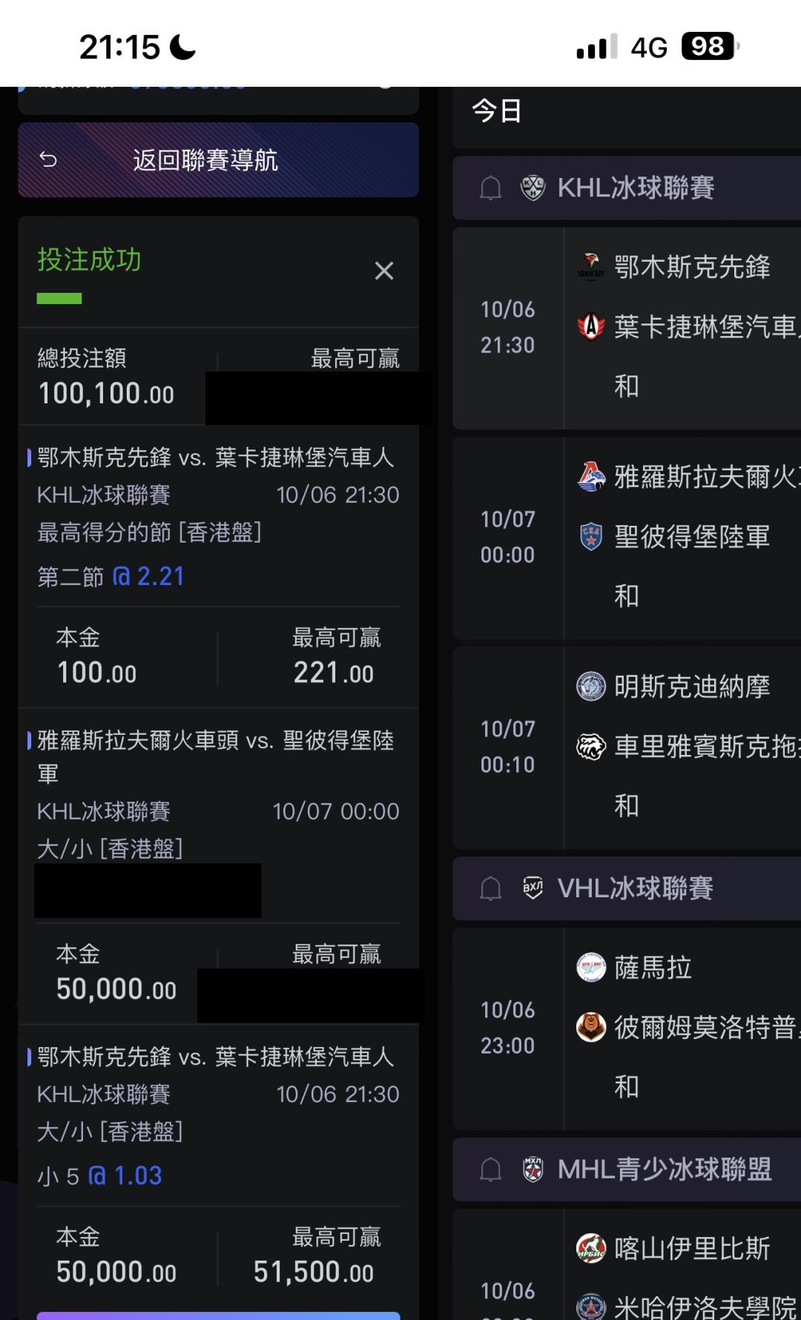Tap the 彼爾姆莫洛特 bear logo
801x1320 pixels.
(591, 1027)
